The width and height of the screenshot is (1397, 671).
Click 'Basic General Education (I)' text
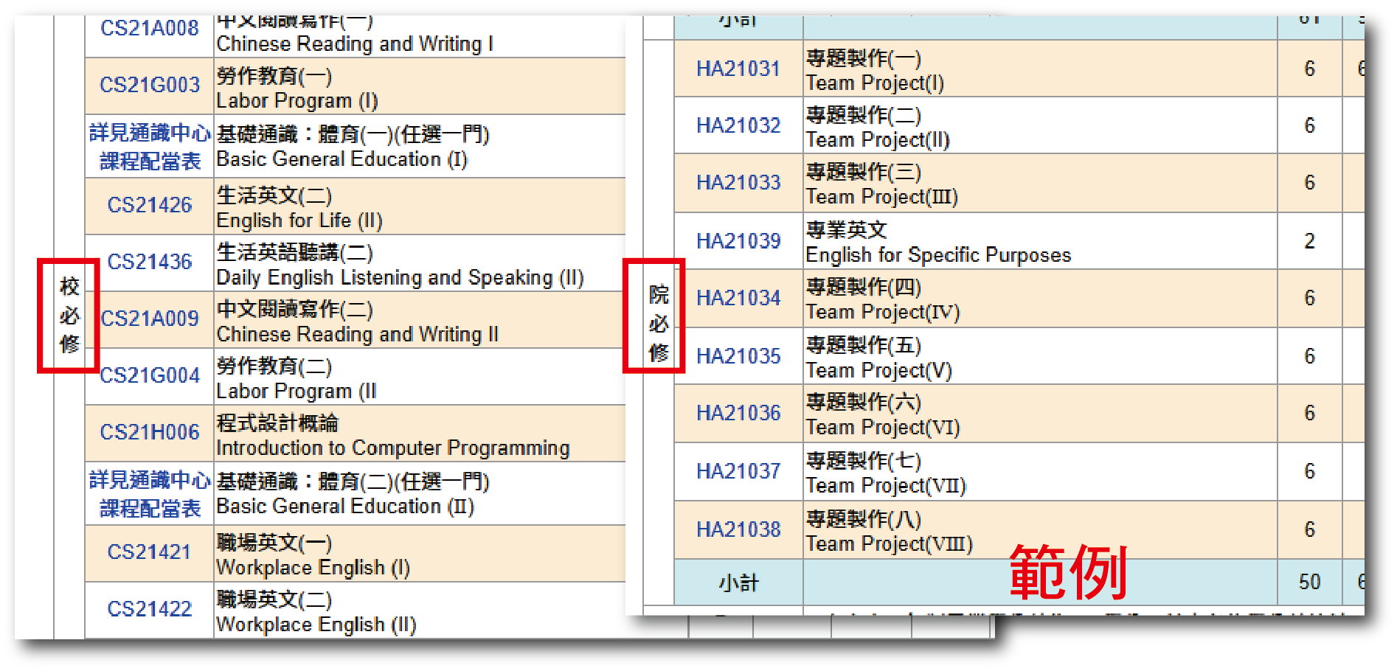pyautogui.click(x=342, y=159)
